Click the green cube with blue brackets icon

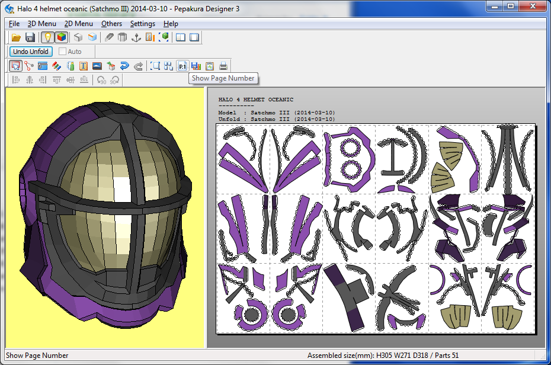click(164, 37)
